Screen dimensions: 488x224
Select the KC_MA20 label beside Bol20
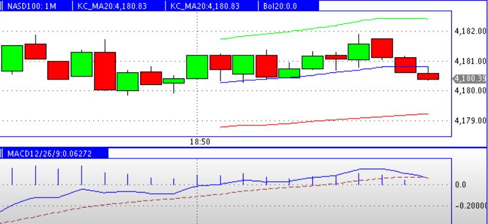[205, 6]
